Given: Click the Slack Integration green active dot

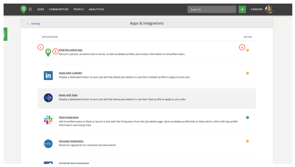Looking at the screenshot, I should click(247, 118).
